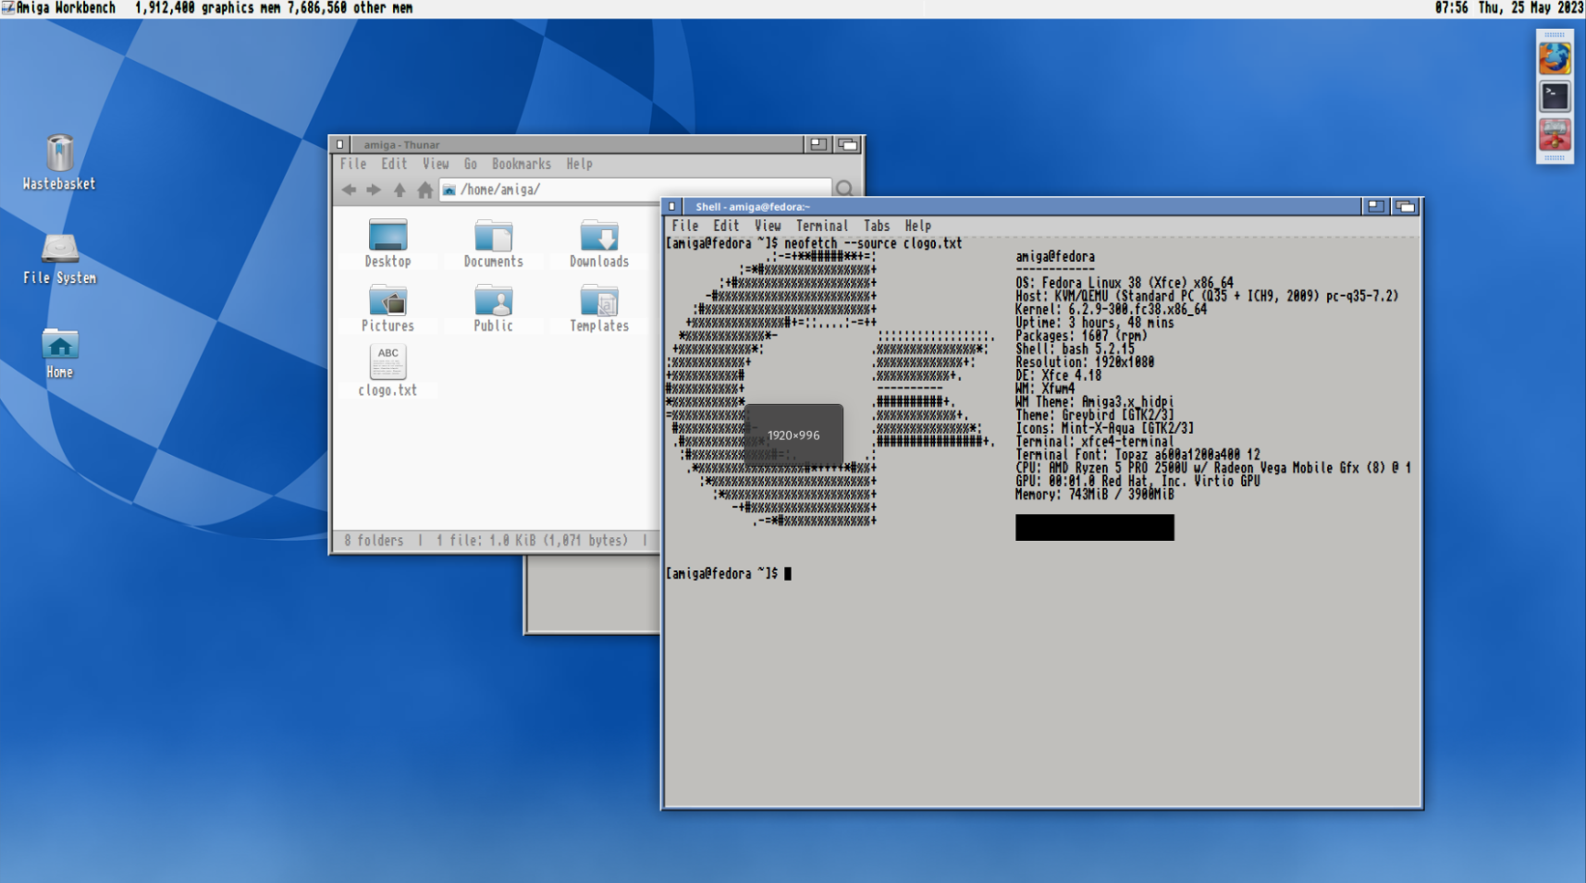Viewport: 1586px width, 883px height.
Task: Open Thunar Go menu
Action: [x=471, y=164]
